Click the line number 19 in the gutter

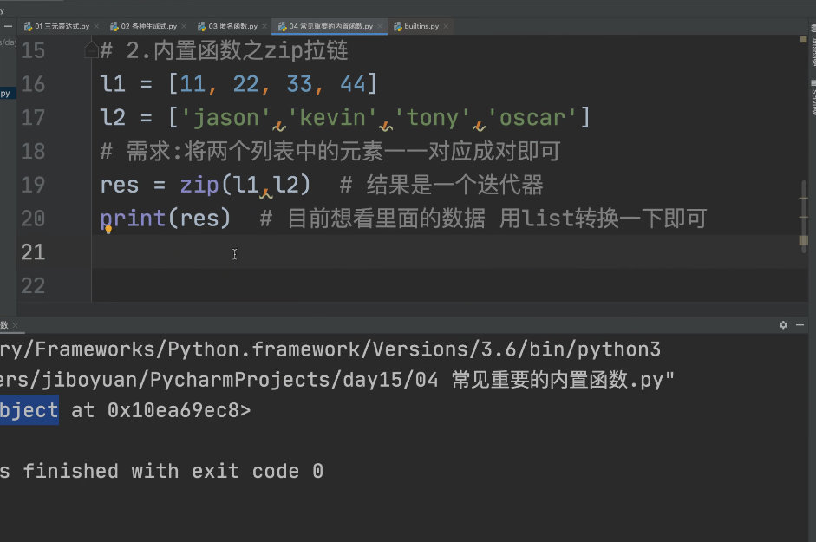point(32,185)
